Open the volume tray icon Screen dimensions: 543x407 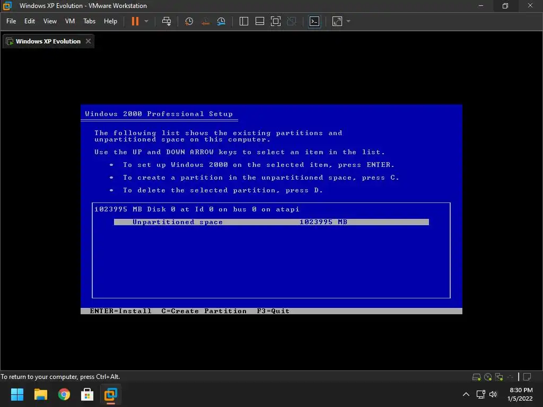click(493, 394)
